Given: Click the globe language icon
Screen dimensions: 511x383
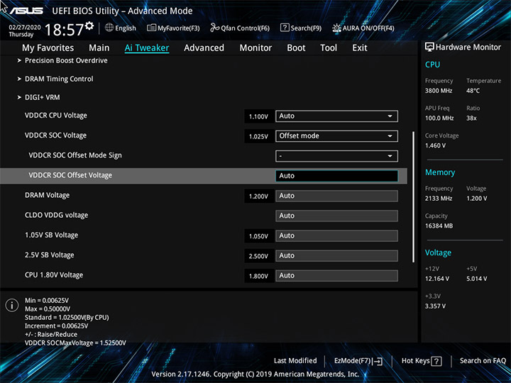Looking at the screenshot, I should point(109,28).
